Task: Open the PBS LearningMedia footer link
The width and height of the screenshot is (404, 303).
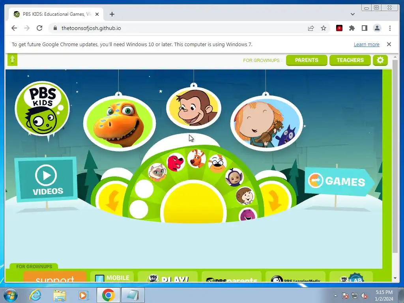Action: 295,277
